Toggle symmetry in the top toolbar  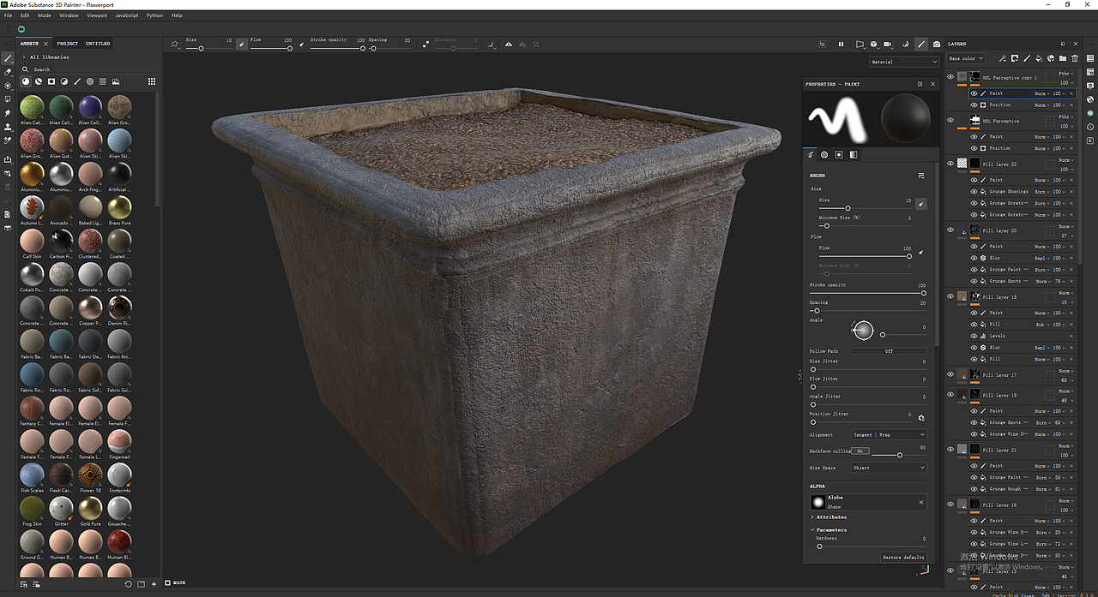(x=509, y=44)
